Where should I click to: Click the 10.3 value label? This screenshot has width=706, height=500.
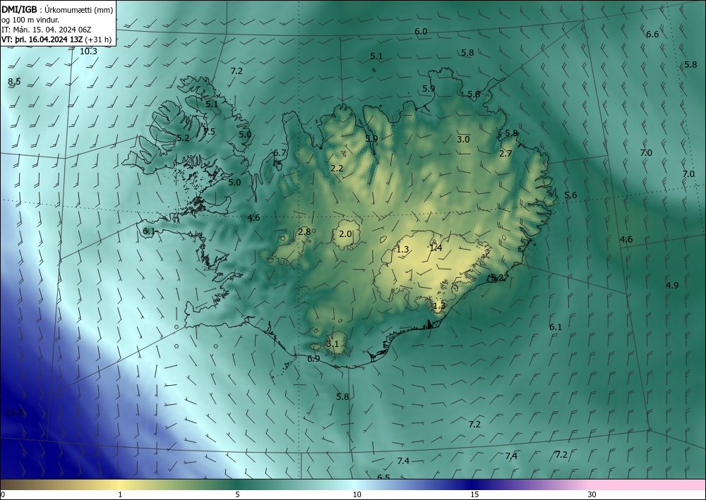pyautogui.click(x=88, y=51)
